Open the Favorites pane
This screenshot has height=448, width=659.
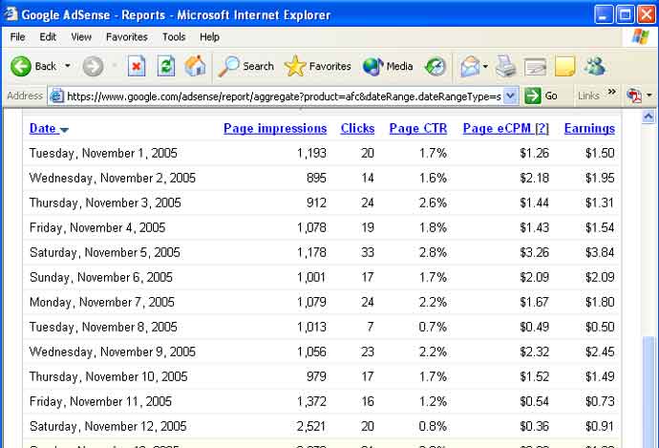coord(318,66)
